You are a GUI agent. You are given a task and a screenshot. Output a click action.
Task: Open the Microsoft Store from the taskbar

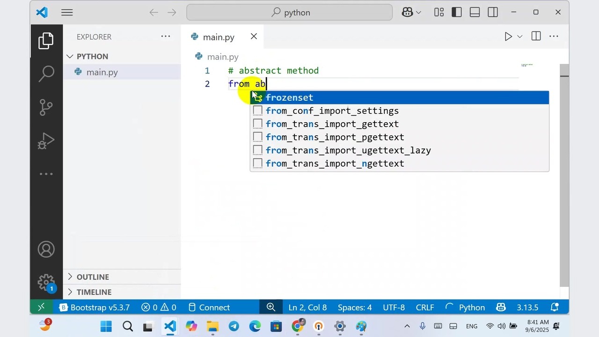276,326
